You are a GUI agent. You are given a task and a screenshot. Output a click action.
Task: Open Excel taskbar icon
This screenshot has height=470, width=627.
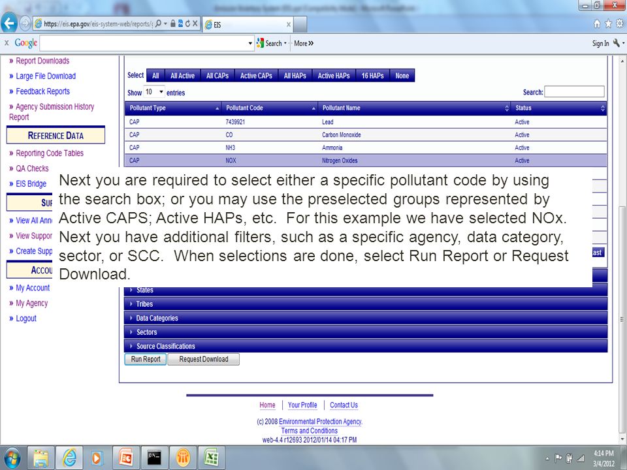click(x=211, y=458)
